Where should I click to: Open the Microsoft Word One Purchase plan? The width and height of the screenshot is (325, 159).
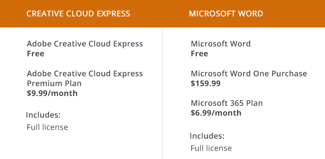[x=249, y=74]
